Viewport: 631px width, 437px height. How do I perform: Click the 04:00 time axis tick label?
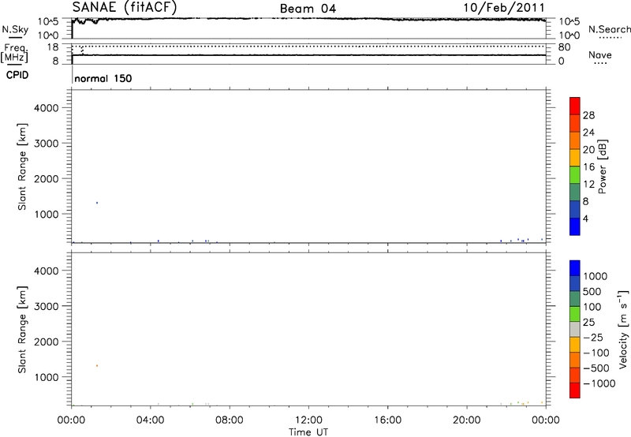coord(151,420)
